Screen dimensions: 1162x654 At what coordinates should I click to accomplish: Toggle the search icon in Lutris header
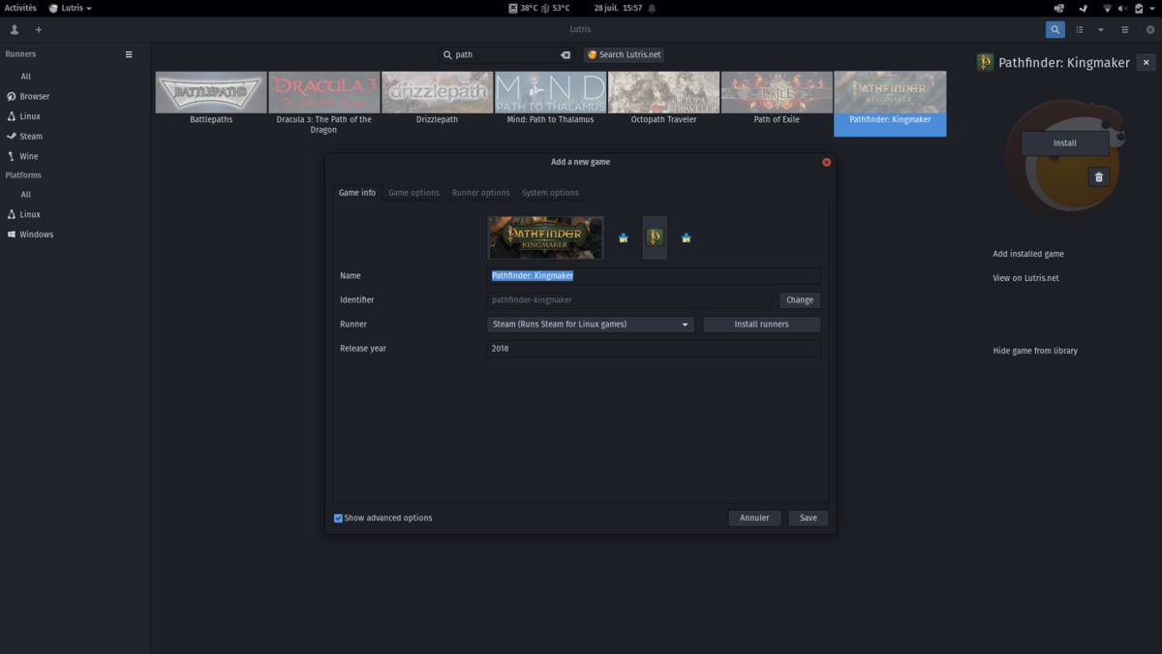click(x=1055, y=30)
